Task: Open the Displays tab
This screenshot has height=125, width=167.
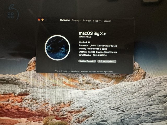Action: (76, 20)
